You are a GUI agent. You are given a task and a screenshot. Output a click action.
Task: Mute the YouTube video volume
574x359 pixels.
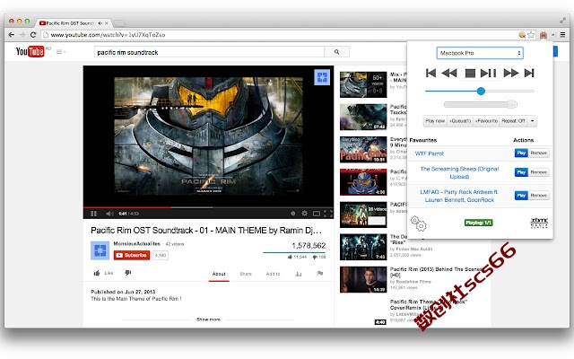[109, 214]
